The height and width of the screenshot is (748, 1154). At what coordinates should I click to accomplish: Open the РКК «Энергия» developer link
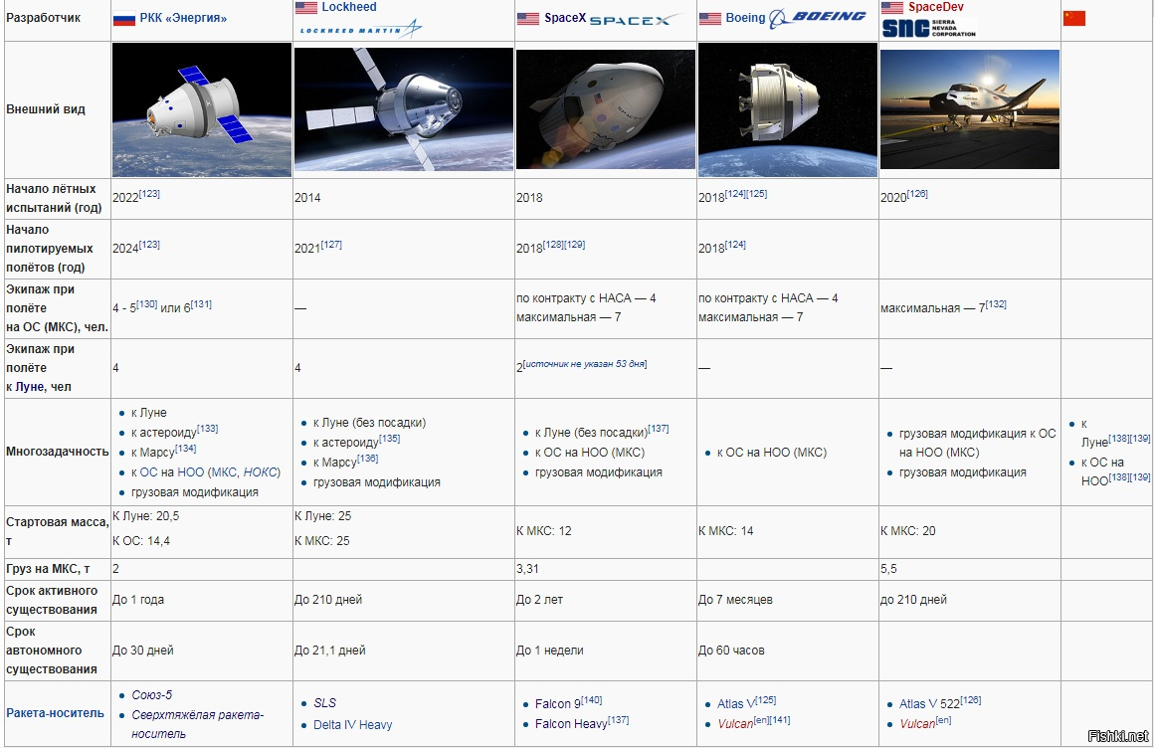click(x=183, y=19)
